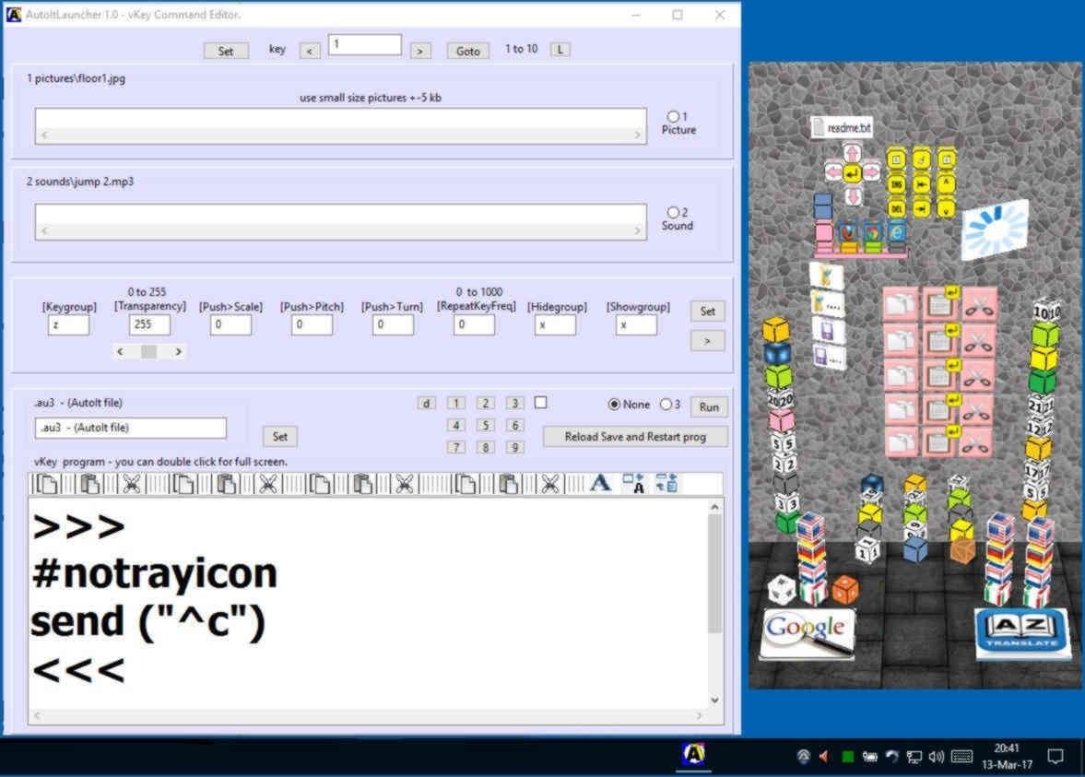Click the toolbar icon right of the font 'A'

pyautogui.click(x=634, y=483)
